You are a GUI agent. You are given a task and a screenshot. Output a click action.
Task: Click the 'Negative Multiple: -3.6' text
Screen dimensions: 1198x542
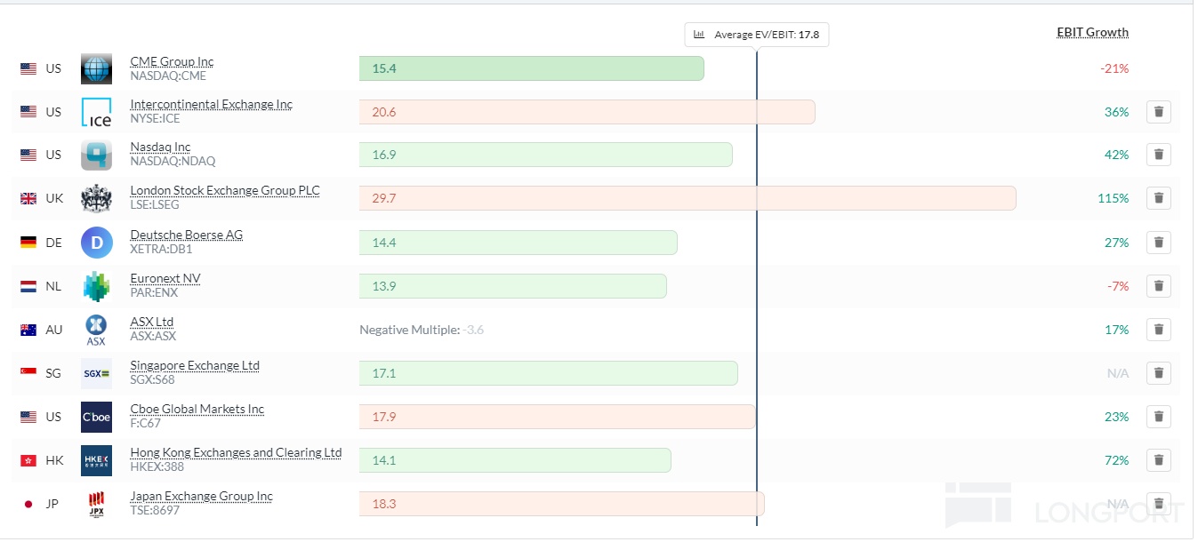(422, 330)
